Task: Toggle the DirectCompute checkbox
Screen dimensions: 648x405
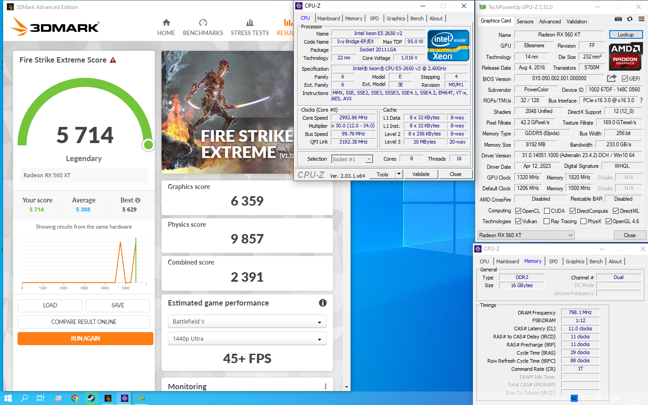Action: pyautogui.click(x=573, y=211)
